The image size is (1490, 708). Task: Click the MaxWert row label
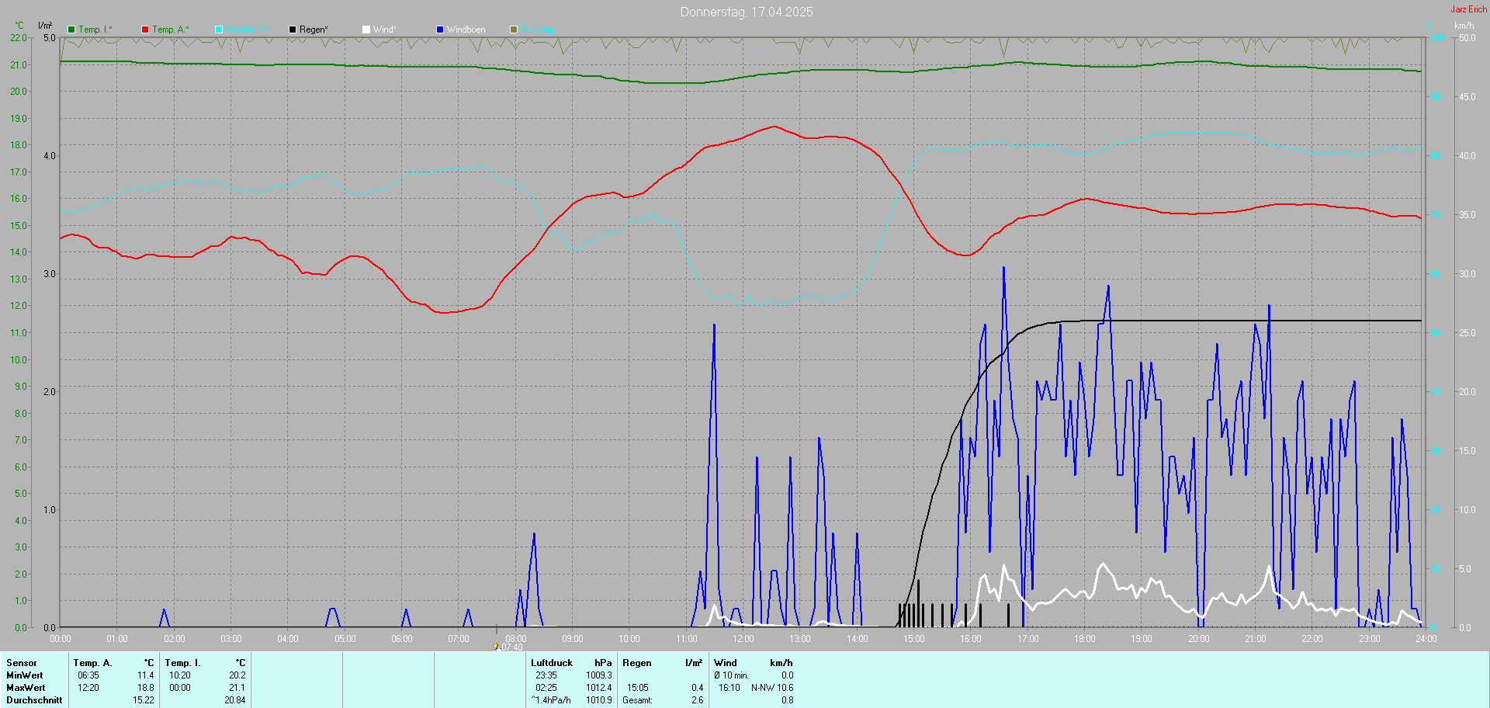26,688
